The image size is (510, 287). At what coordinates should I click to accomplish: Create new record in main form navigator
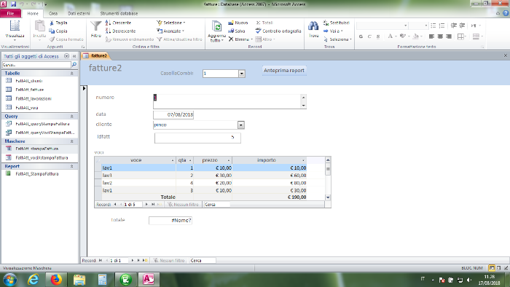point(145,260)
